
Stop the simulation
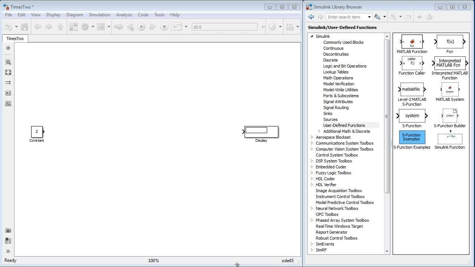point(164,27)
